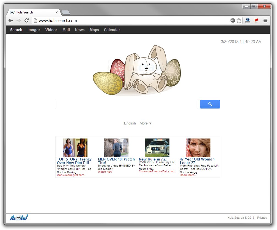Viewport: 277px width, 230px height.
Task: Click the page icon in the address bar
Action: click(35, 21)
